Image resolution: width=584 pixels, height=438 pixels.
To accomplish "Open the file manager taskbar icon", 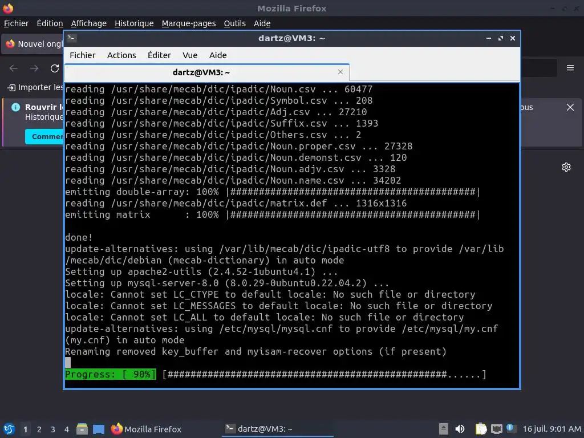I will click(x=82, y=429).
